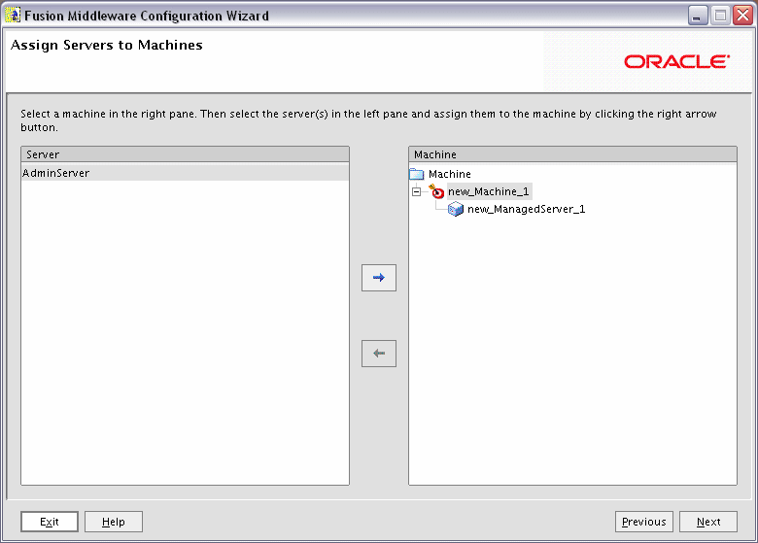The image size is (758, 543).
Task: Close the Configuration Wizard window
Action: click(x=742, y=16)
